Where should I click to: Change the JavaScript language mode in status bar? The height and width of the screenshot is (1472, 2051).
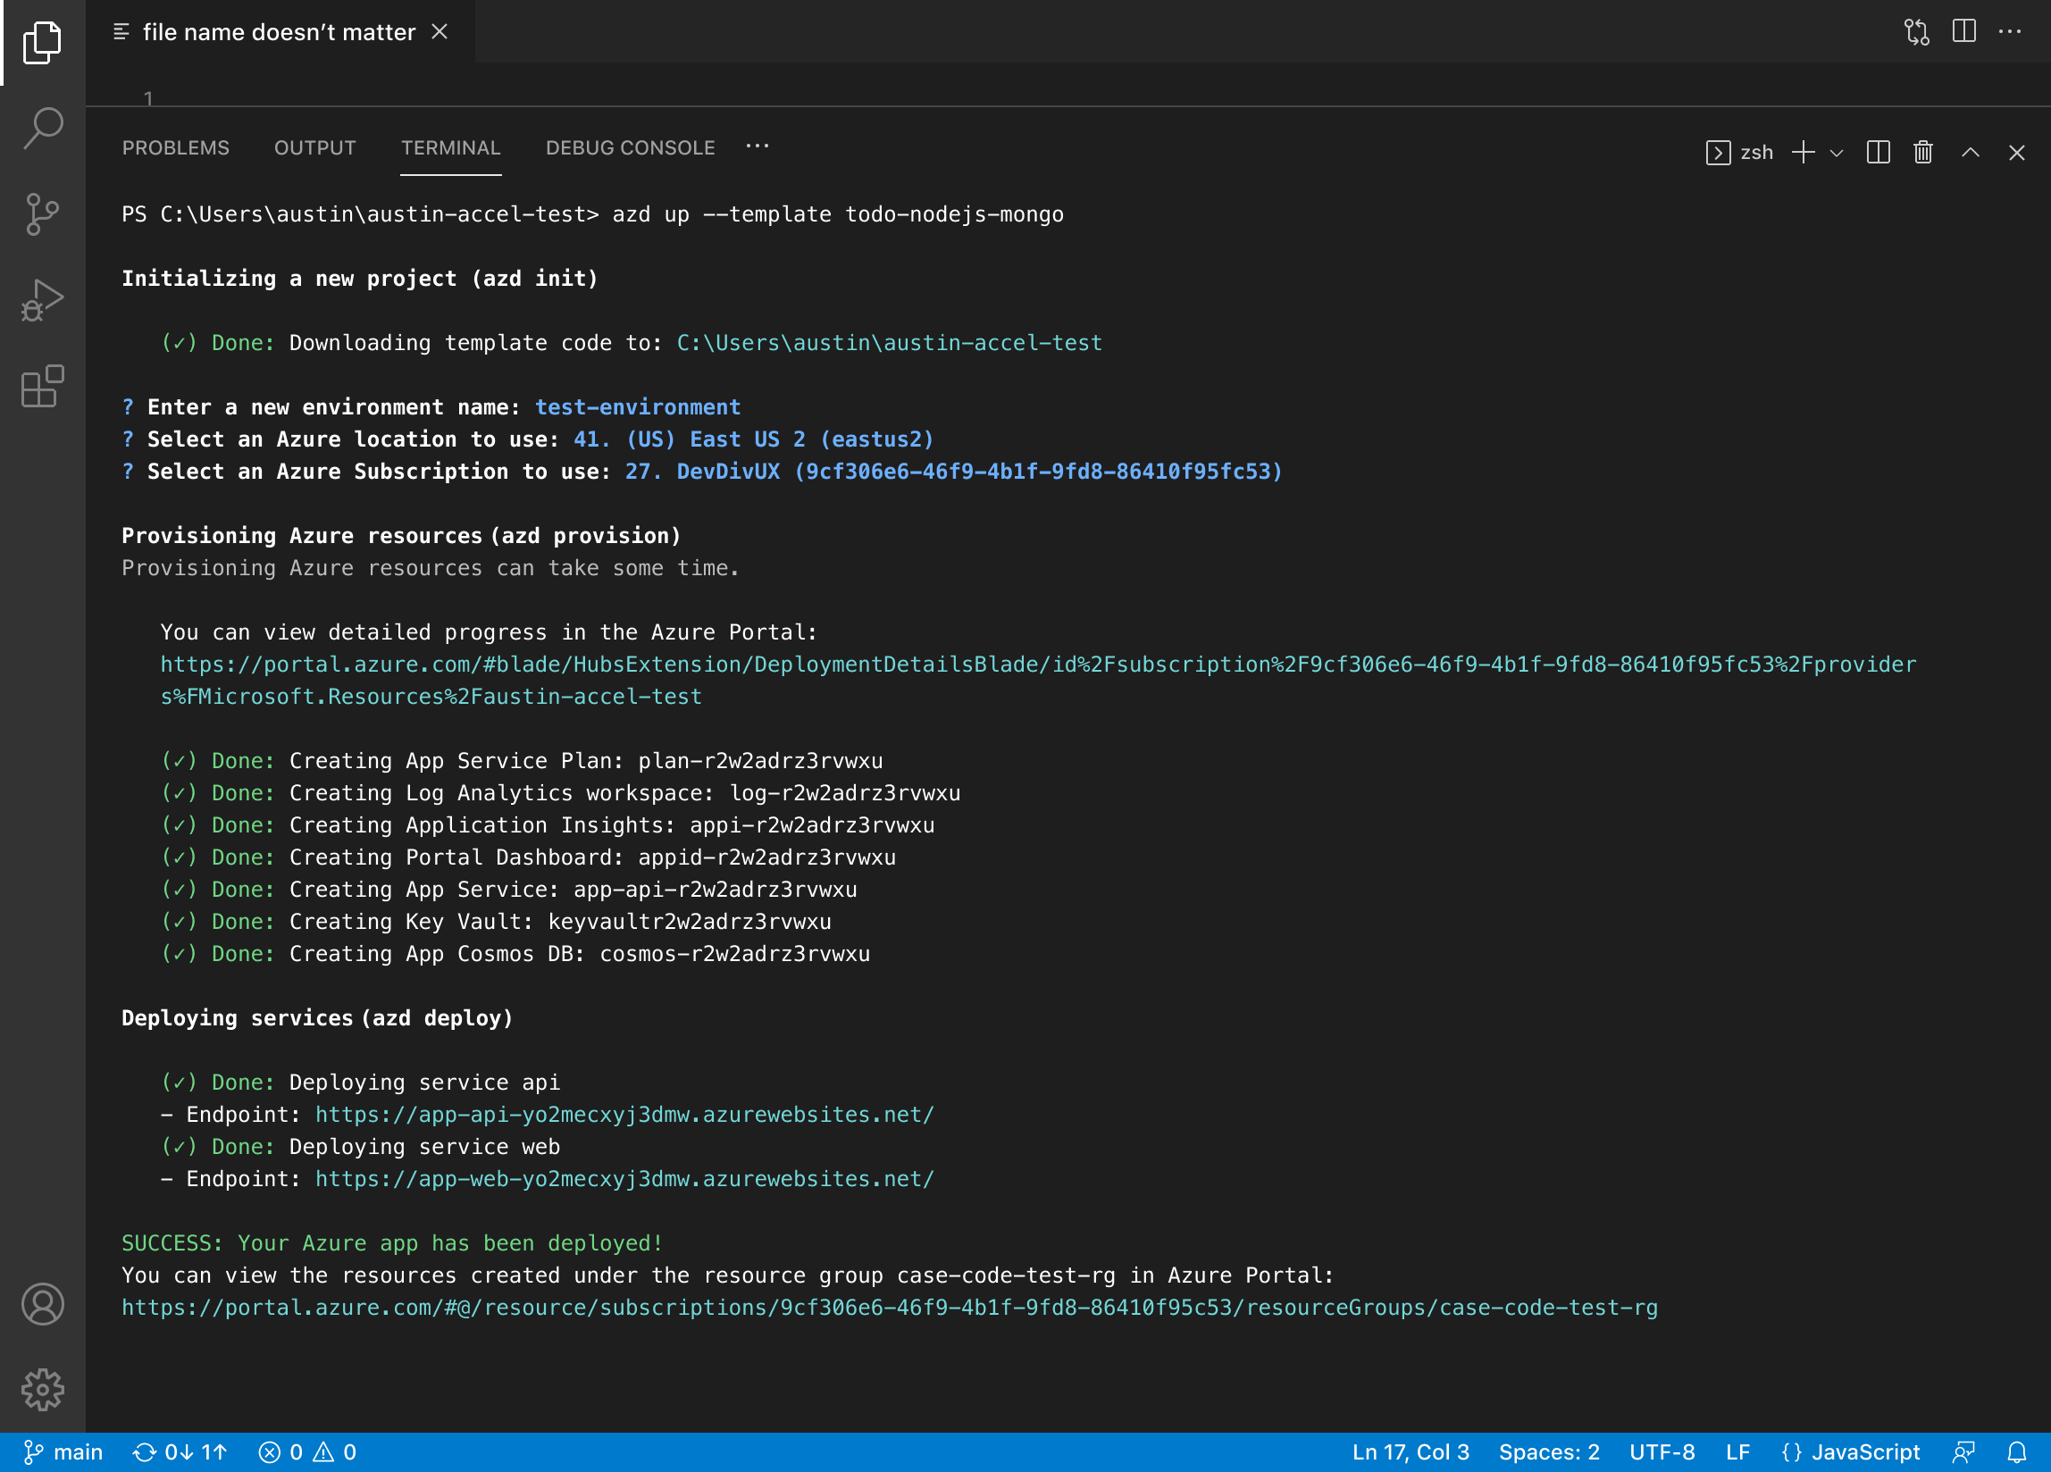click(1853, 1453)
